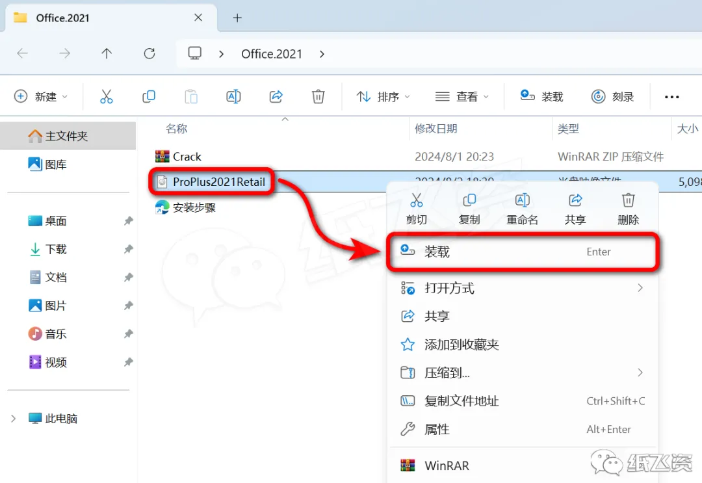
Task: Unpin 文档 using its pin icon
Action: coord(129,277)
